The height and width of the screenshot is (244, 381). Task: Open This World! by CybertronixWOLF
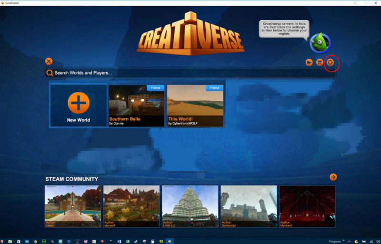click(195, 106)
